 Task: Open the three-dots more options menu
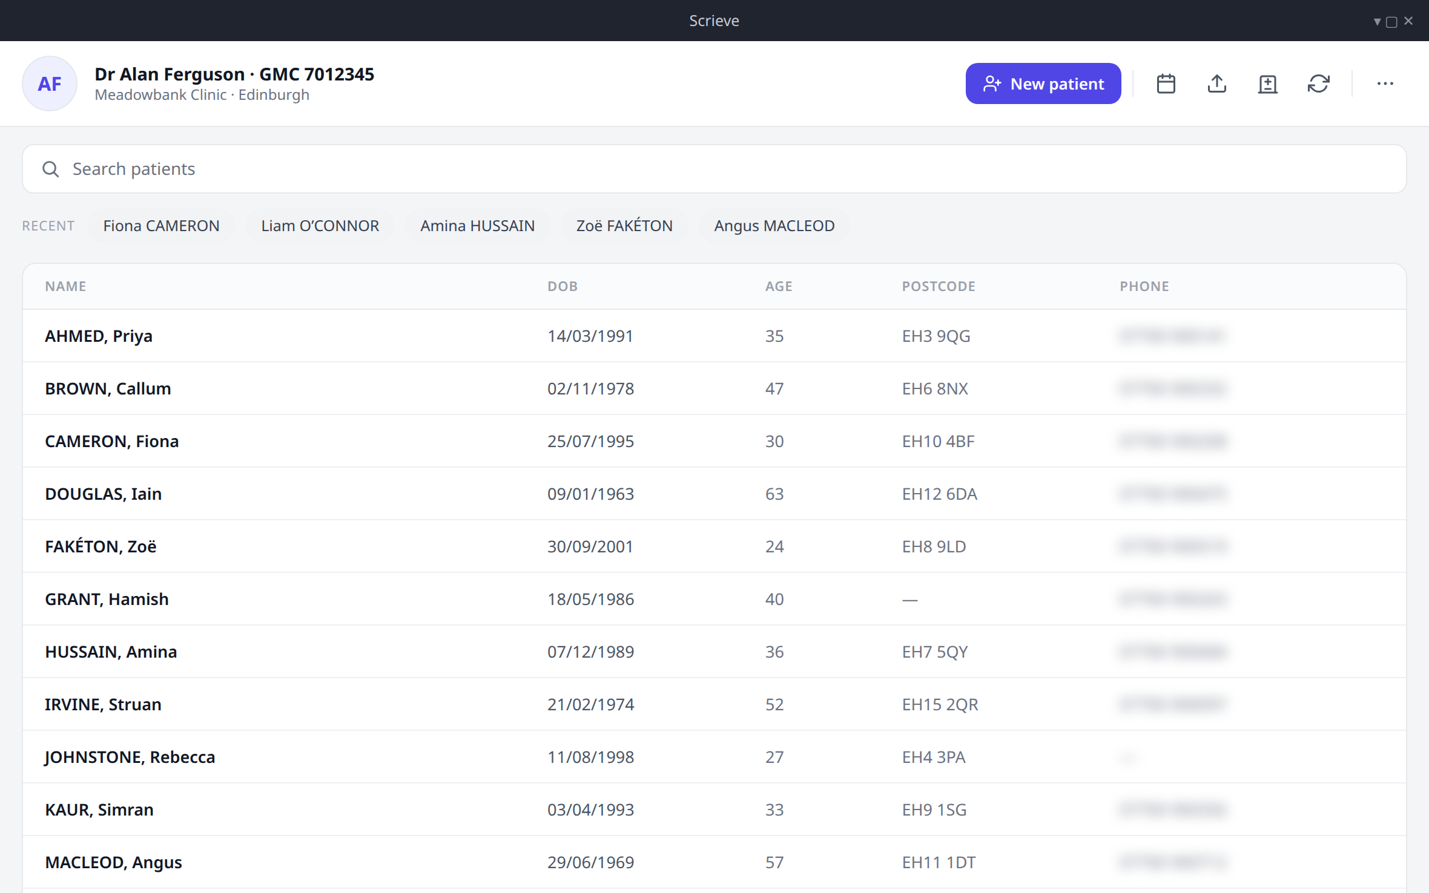pos(1385,83)
